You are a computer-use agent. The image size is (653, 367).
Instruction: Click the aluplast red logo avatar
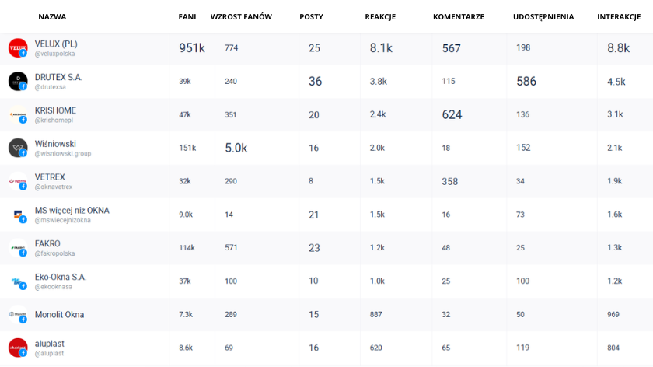[18, 348]
